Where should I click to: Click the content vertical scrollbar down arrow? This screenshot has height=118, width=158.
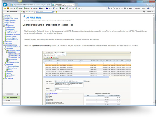coord(154,103)
